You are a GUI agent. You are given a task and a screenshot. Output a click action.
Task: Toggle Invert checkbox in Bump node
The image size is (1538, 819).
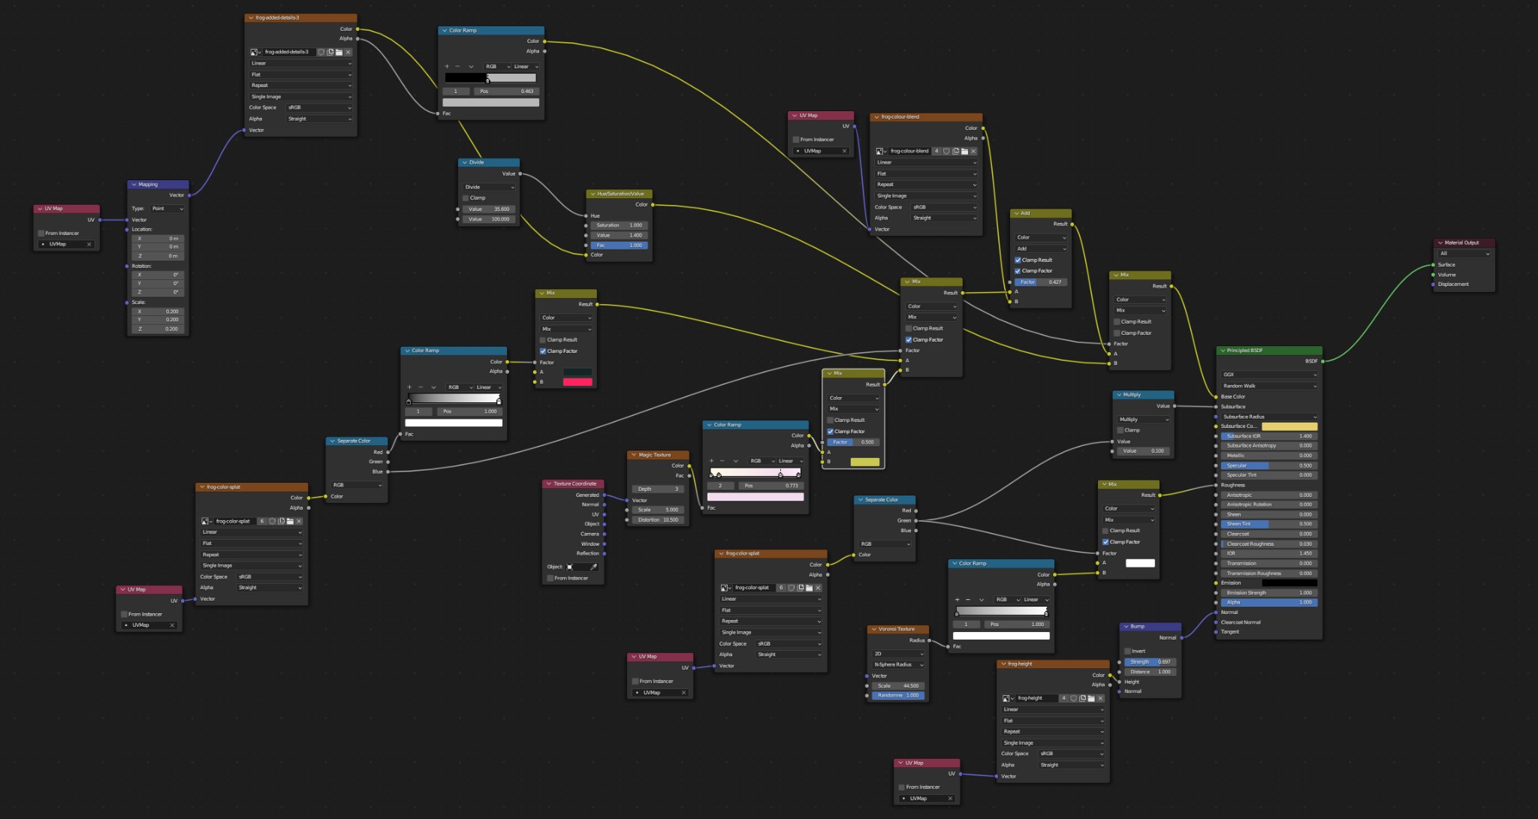tap(1127, 651)
